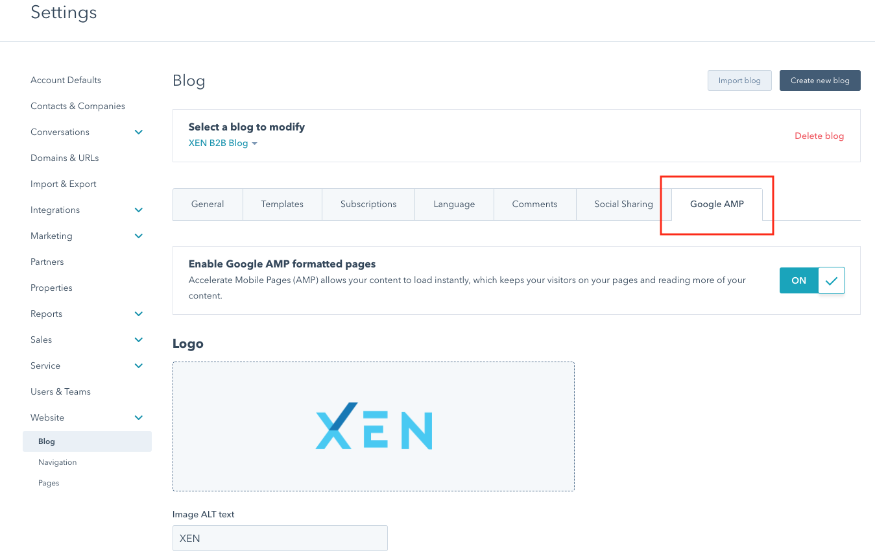Click the Create new blog button
This screenshot has width=875, height=555.
820,80
